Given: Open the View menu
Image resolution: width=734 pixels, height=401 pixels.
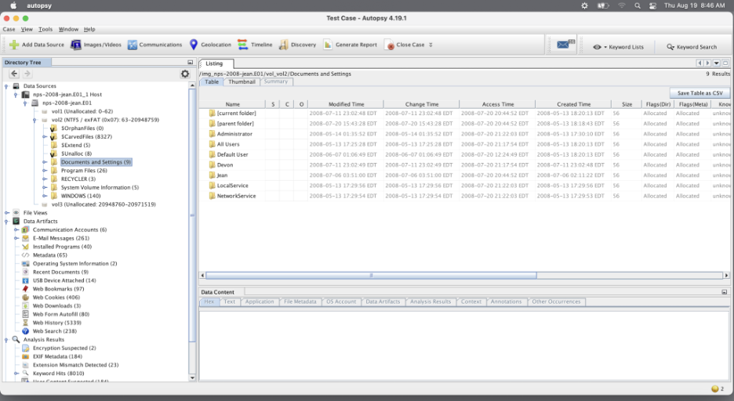Looking at the screenshot, I should [27, 29].
